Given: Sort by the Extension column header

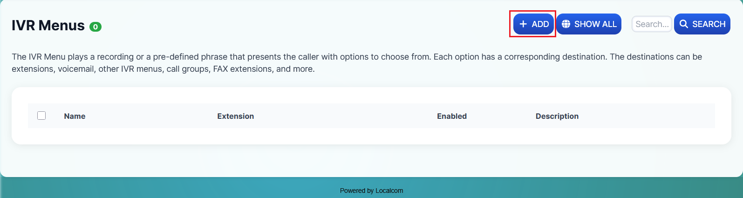Looking at the screenshot, I should point(235,116).
